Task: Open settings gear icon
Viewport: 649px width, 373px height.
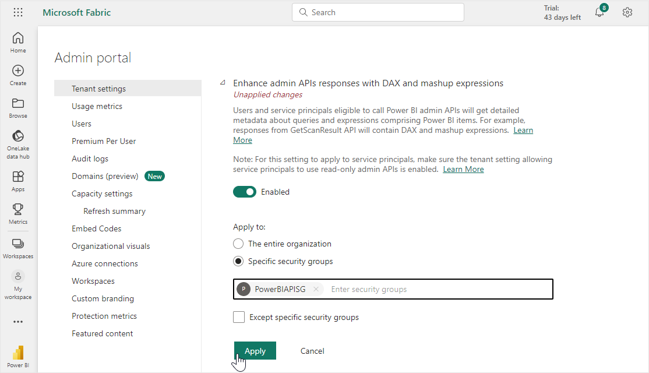Action: (x=627, y=12)
